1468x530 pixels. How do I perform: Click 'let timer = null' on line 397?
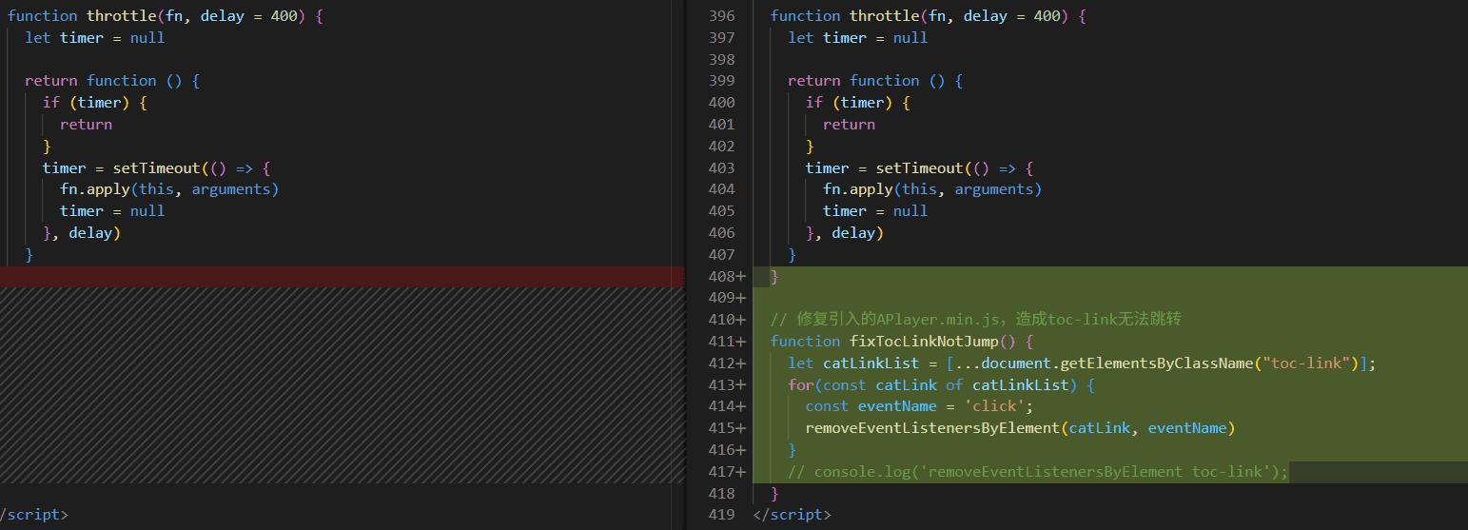coord(857,38)
